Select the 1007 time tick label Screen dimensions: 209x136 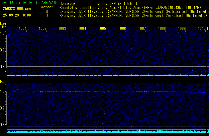142,29
